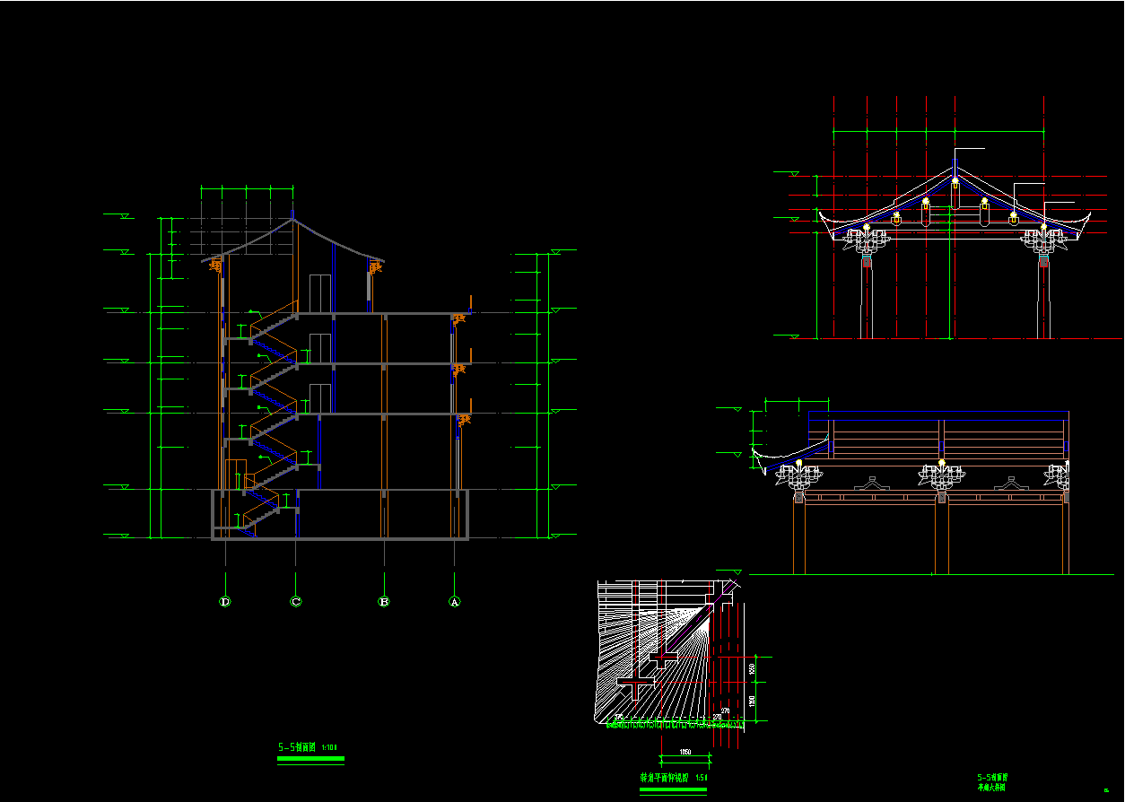Select the right dougong bracket in the gable section
This screenshot has height=802, width=1125.
pyautogui.click(x=1042, y=240)
